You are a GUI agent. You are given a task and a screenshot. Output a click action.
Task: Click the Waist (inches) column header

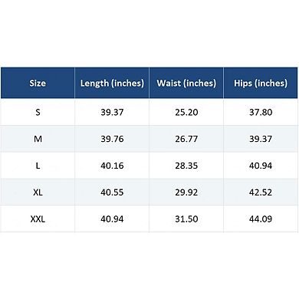coord(186,83)
